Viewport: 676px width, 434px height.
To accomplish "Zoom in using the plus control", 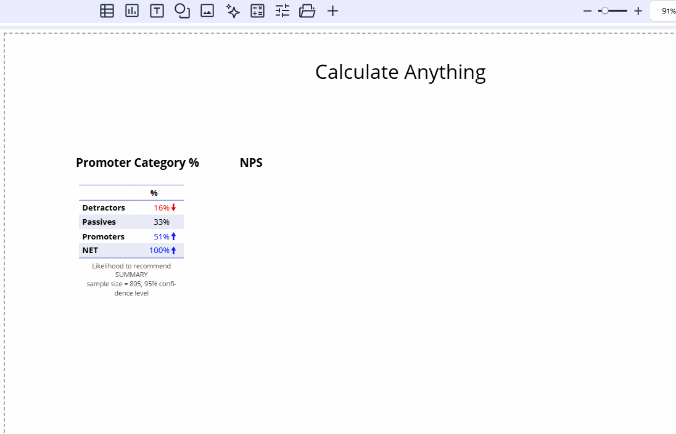I will pos(638,10).
